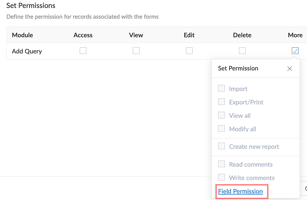Check the Export/Print checkbox

pyautogui.click(x=221, y=102)
